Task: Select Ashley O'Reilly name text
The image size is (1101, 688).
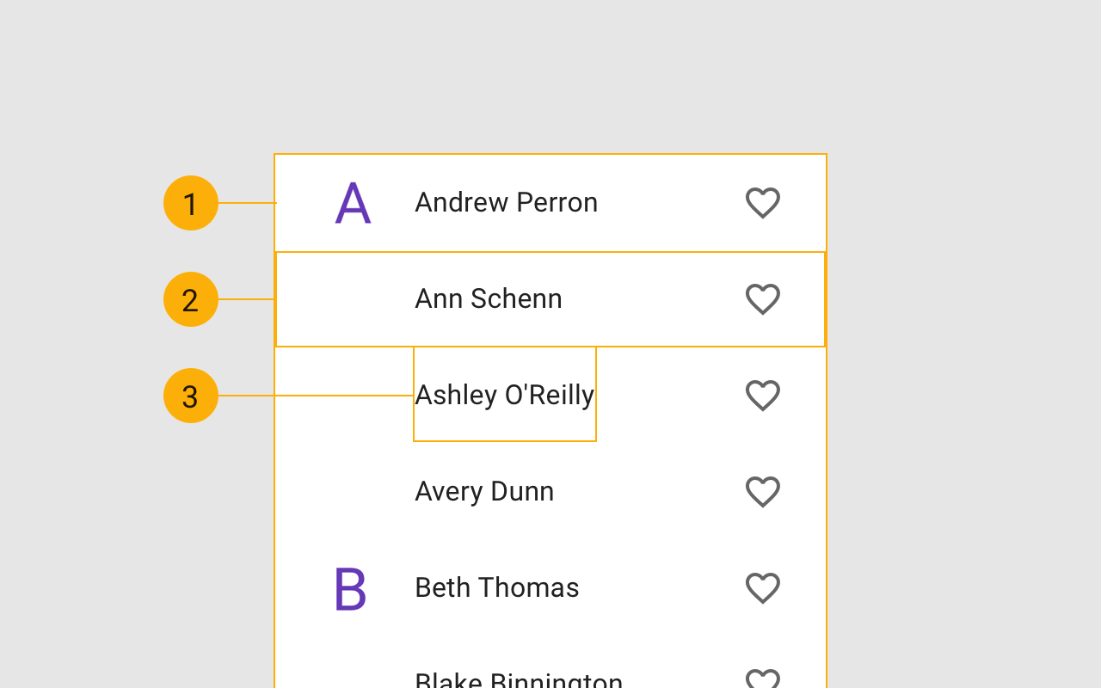Action: pos(504,396)
